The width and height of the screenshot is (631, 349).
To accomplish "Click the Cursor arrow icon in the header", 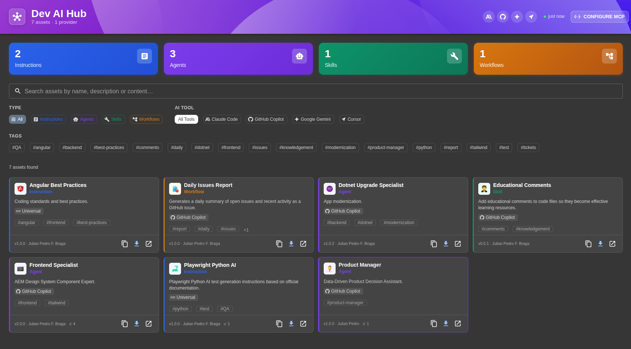I will (531, 17).
